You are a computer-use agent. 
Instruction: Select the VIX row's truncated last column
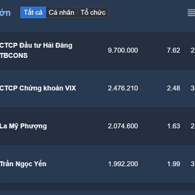193,88
